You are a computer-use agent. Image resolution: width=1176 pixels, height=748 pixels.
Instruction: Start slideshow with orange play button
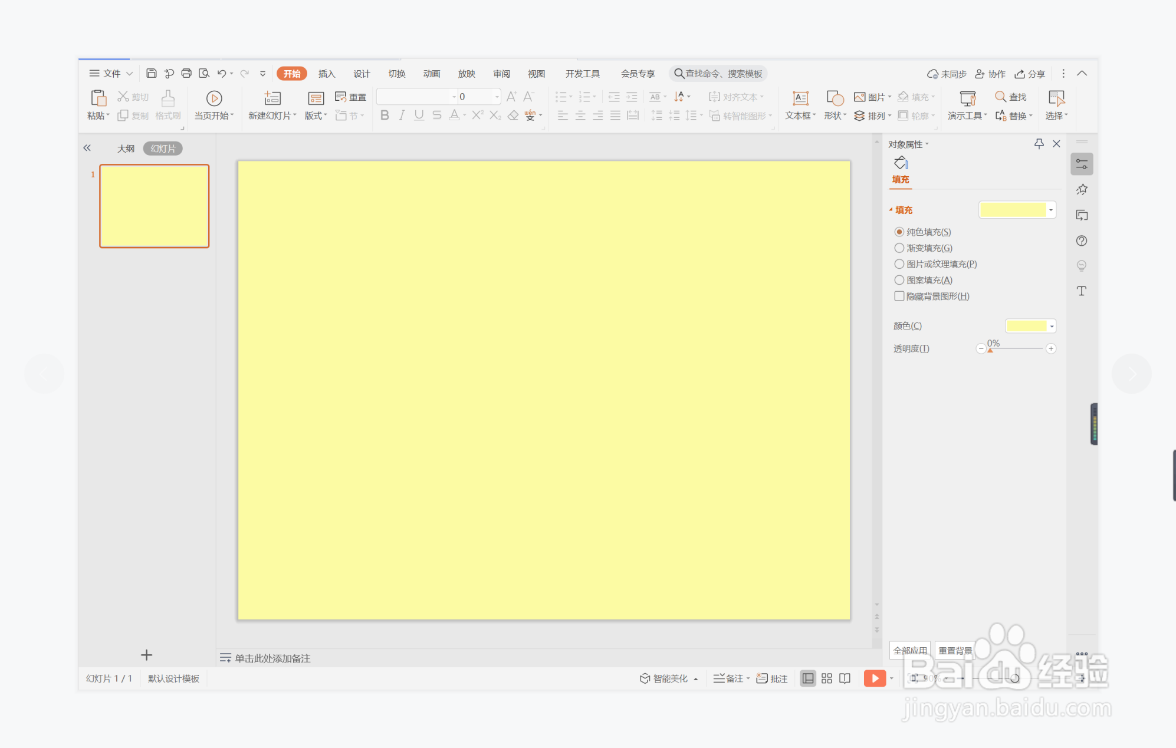[x=875, y=678]
